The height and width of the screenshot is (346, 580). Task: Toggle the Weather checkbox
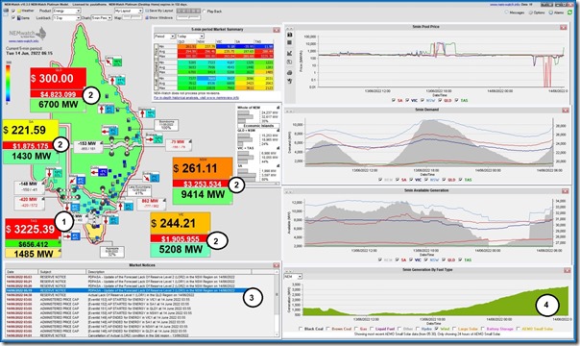pos(13,11)
